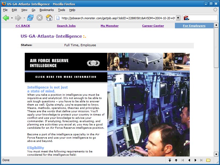Open the Forward history dropdown arrow
The width and height of the screenshot is (220, 165).
(24, 18)
